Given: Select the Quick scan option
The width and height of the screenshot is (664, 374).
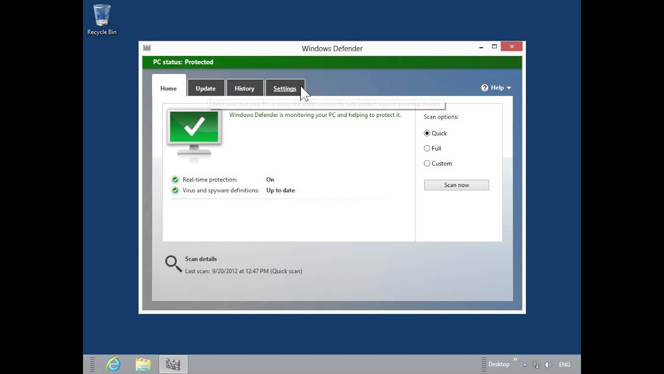Looking at the screenshot, I should [x=435, y=133].
